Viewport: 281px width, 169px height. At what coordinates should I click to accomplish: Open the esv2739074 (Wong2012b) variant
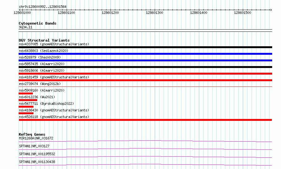point(40,84)
